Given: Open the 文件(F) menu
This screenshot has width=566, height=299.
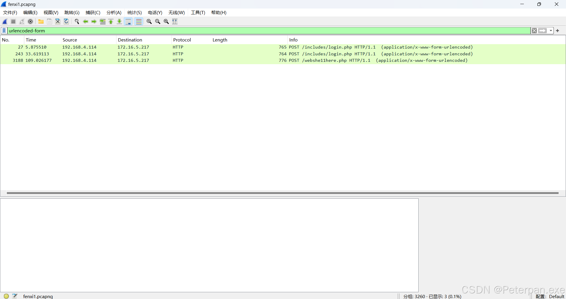Looking at the screenshot, I should (x=10, y=13).
